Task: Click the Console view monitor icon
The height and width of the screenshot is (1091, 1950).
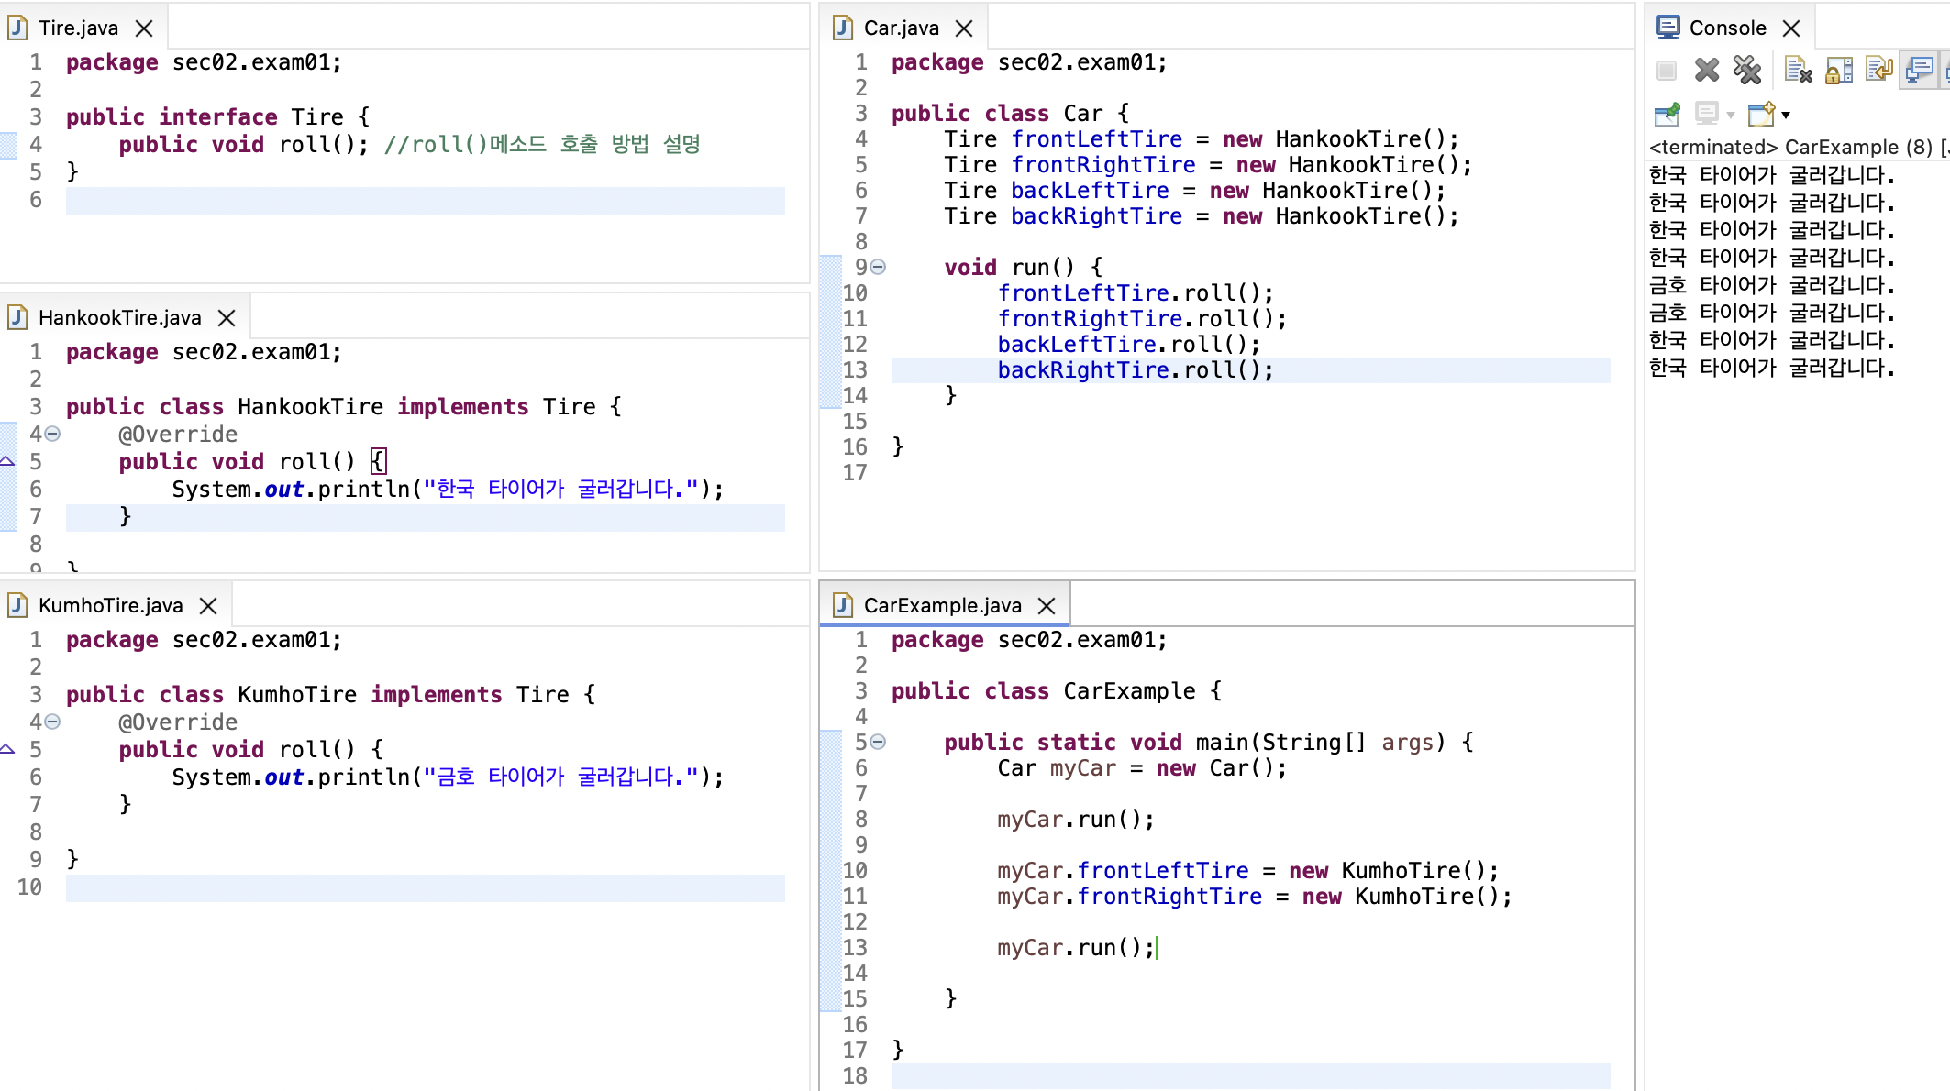Action: pyautogui.click(x=1668, y=27)
